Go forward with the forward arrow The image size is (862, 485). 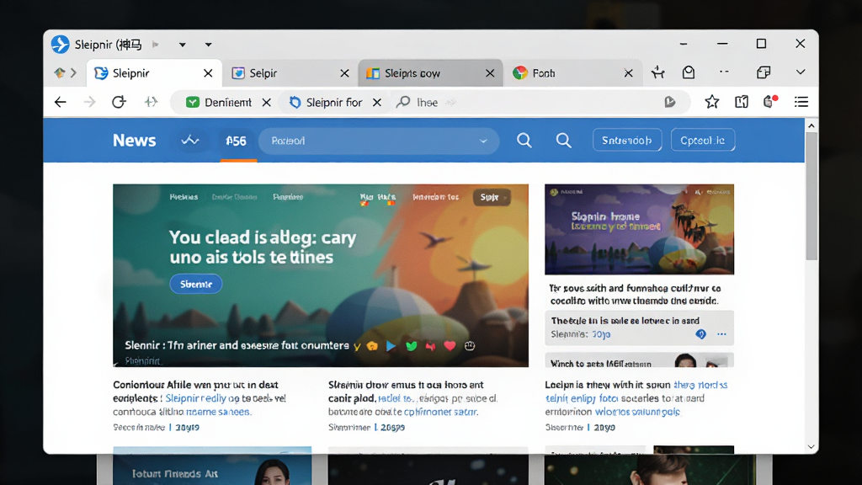point(89,102)
